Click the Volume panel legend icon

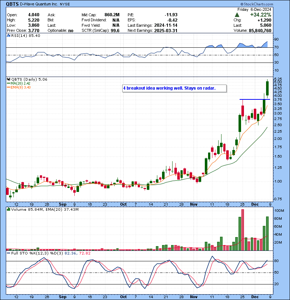click(8, 209)
